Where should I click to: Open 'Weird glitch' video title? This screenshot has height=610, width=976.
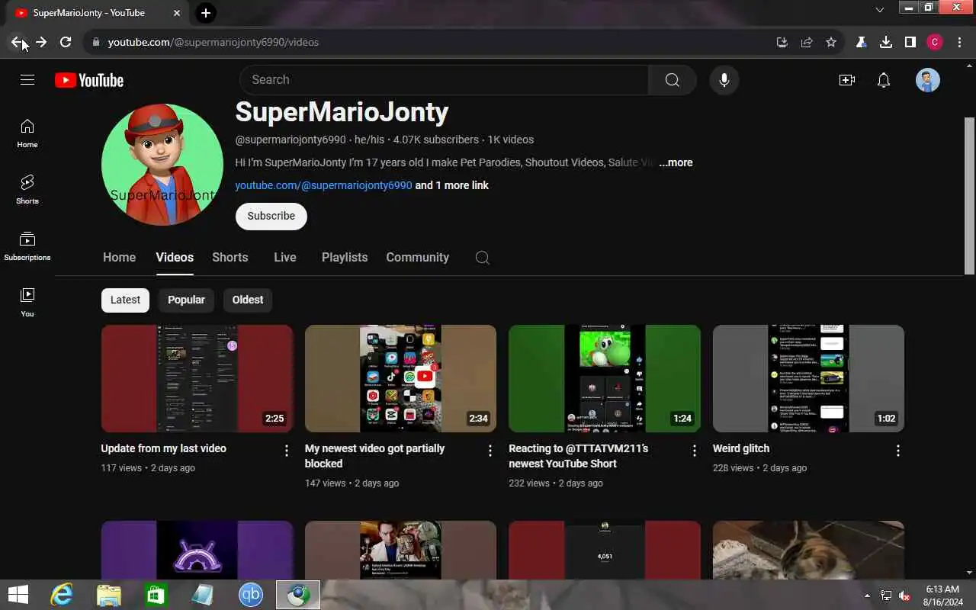click(x=741, y=448)
